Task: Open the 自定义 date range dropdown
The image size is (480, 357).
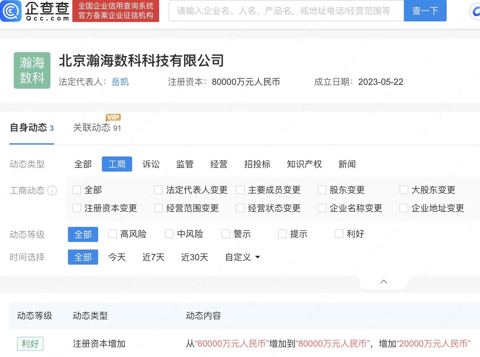Action: pyautogui.click(x=242, y=257)
